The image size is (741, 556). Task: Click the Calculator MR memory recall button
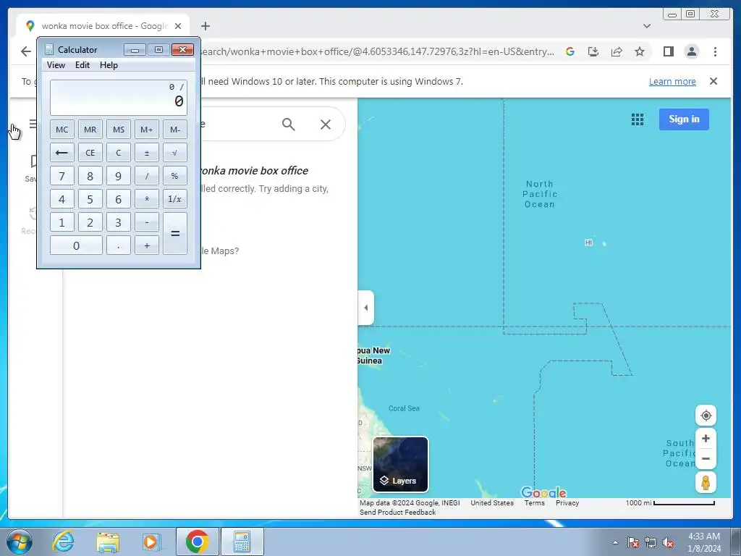point(90,130)
